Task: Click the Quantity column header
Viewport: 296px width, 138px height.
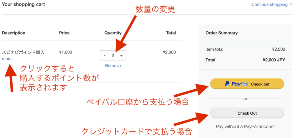Action: (113, 33)
